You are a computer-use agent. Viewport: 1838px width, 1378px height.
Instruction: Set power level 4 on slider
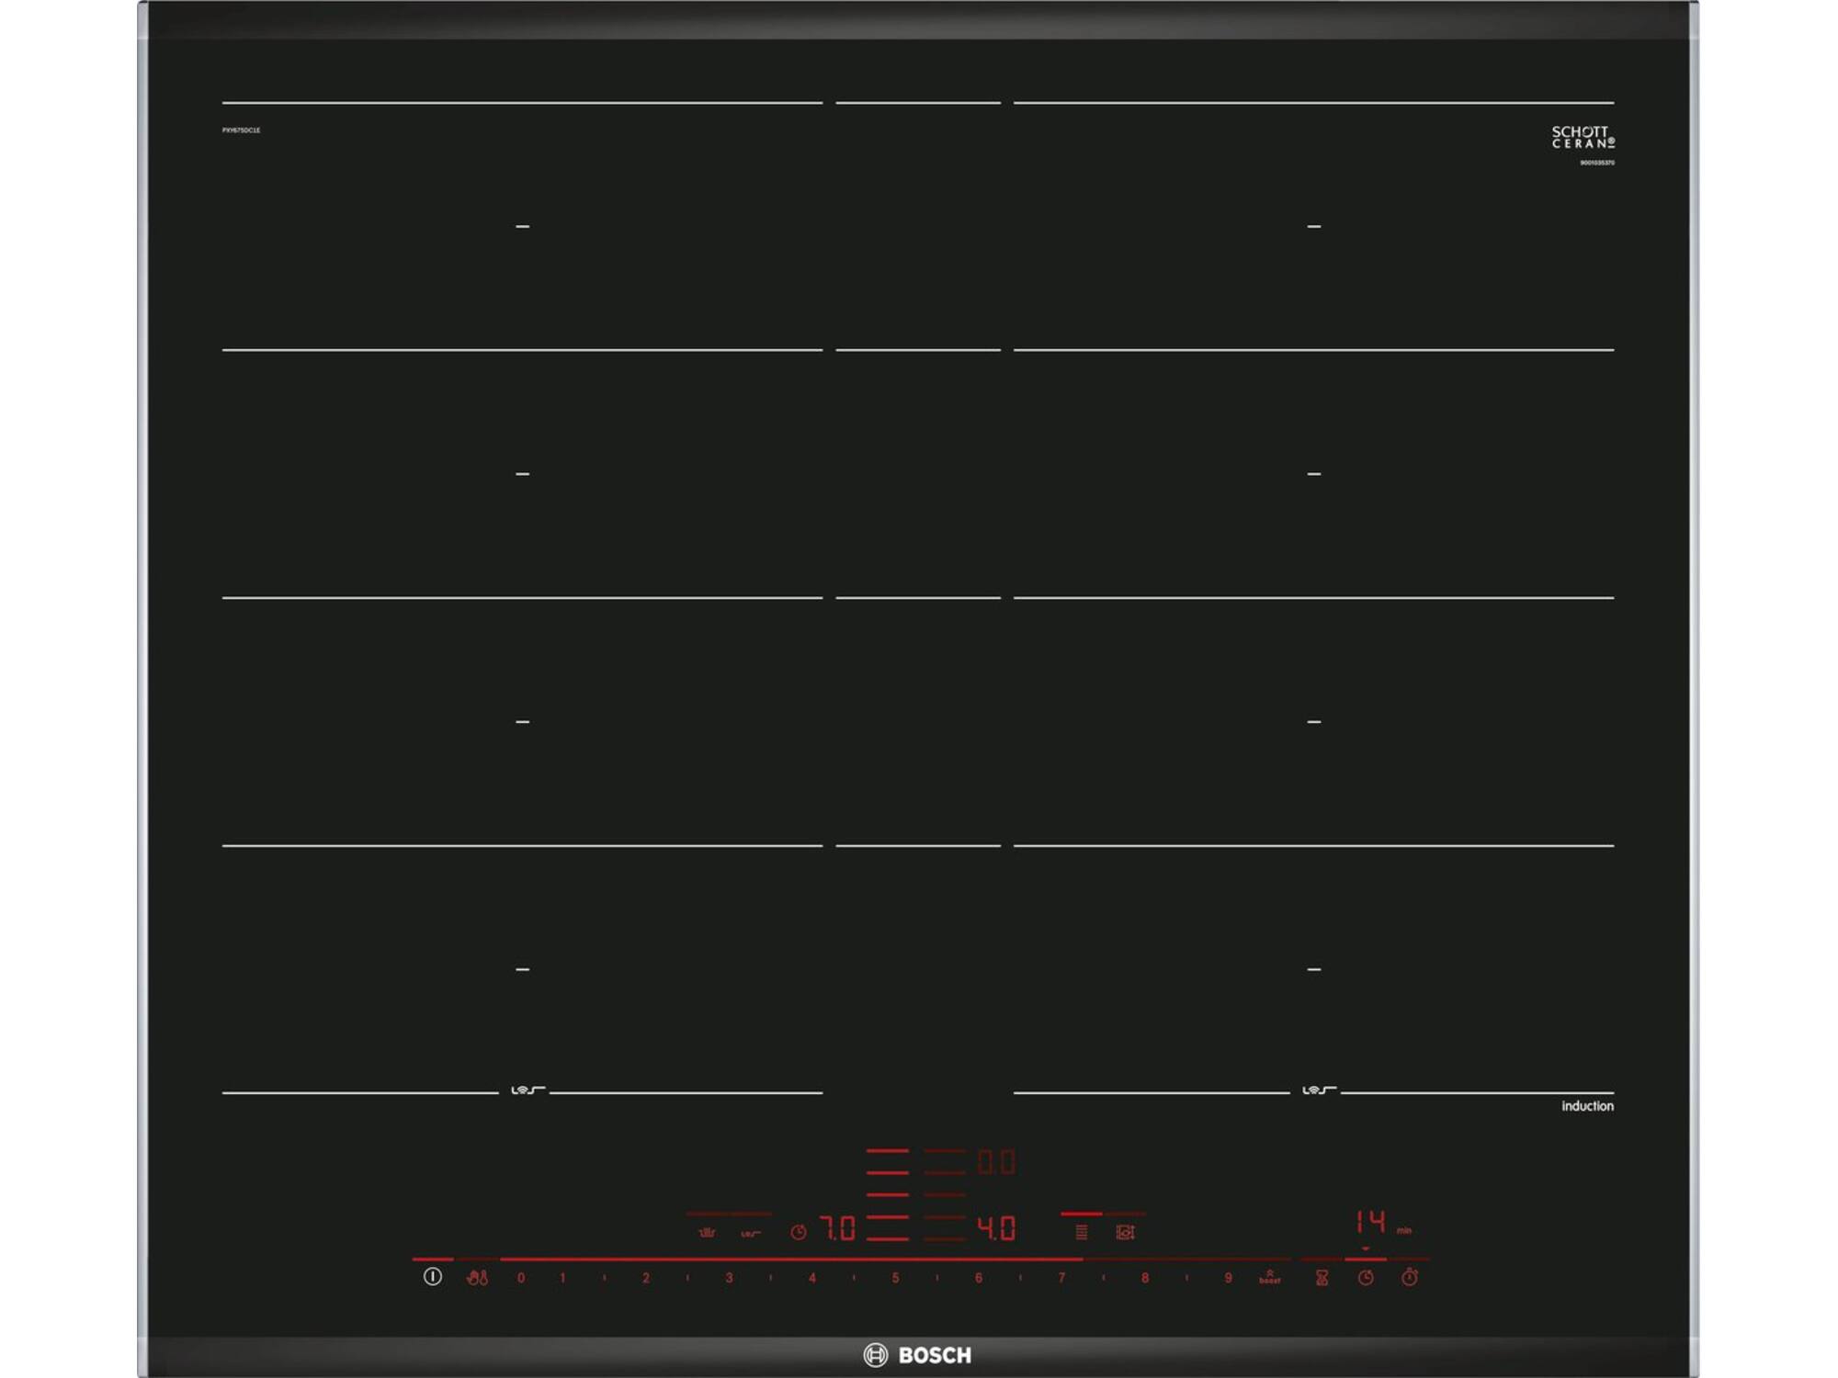coord(812,1278)
